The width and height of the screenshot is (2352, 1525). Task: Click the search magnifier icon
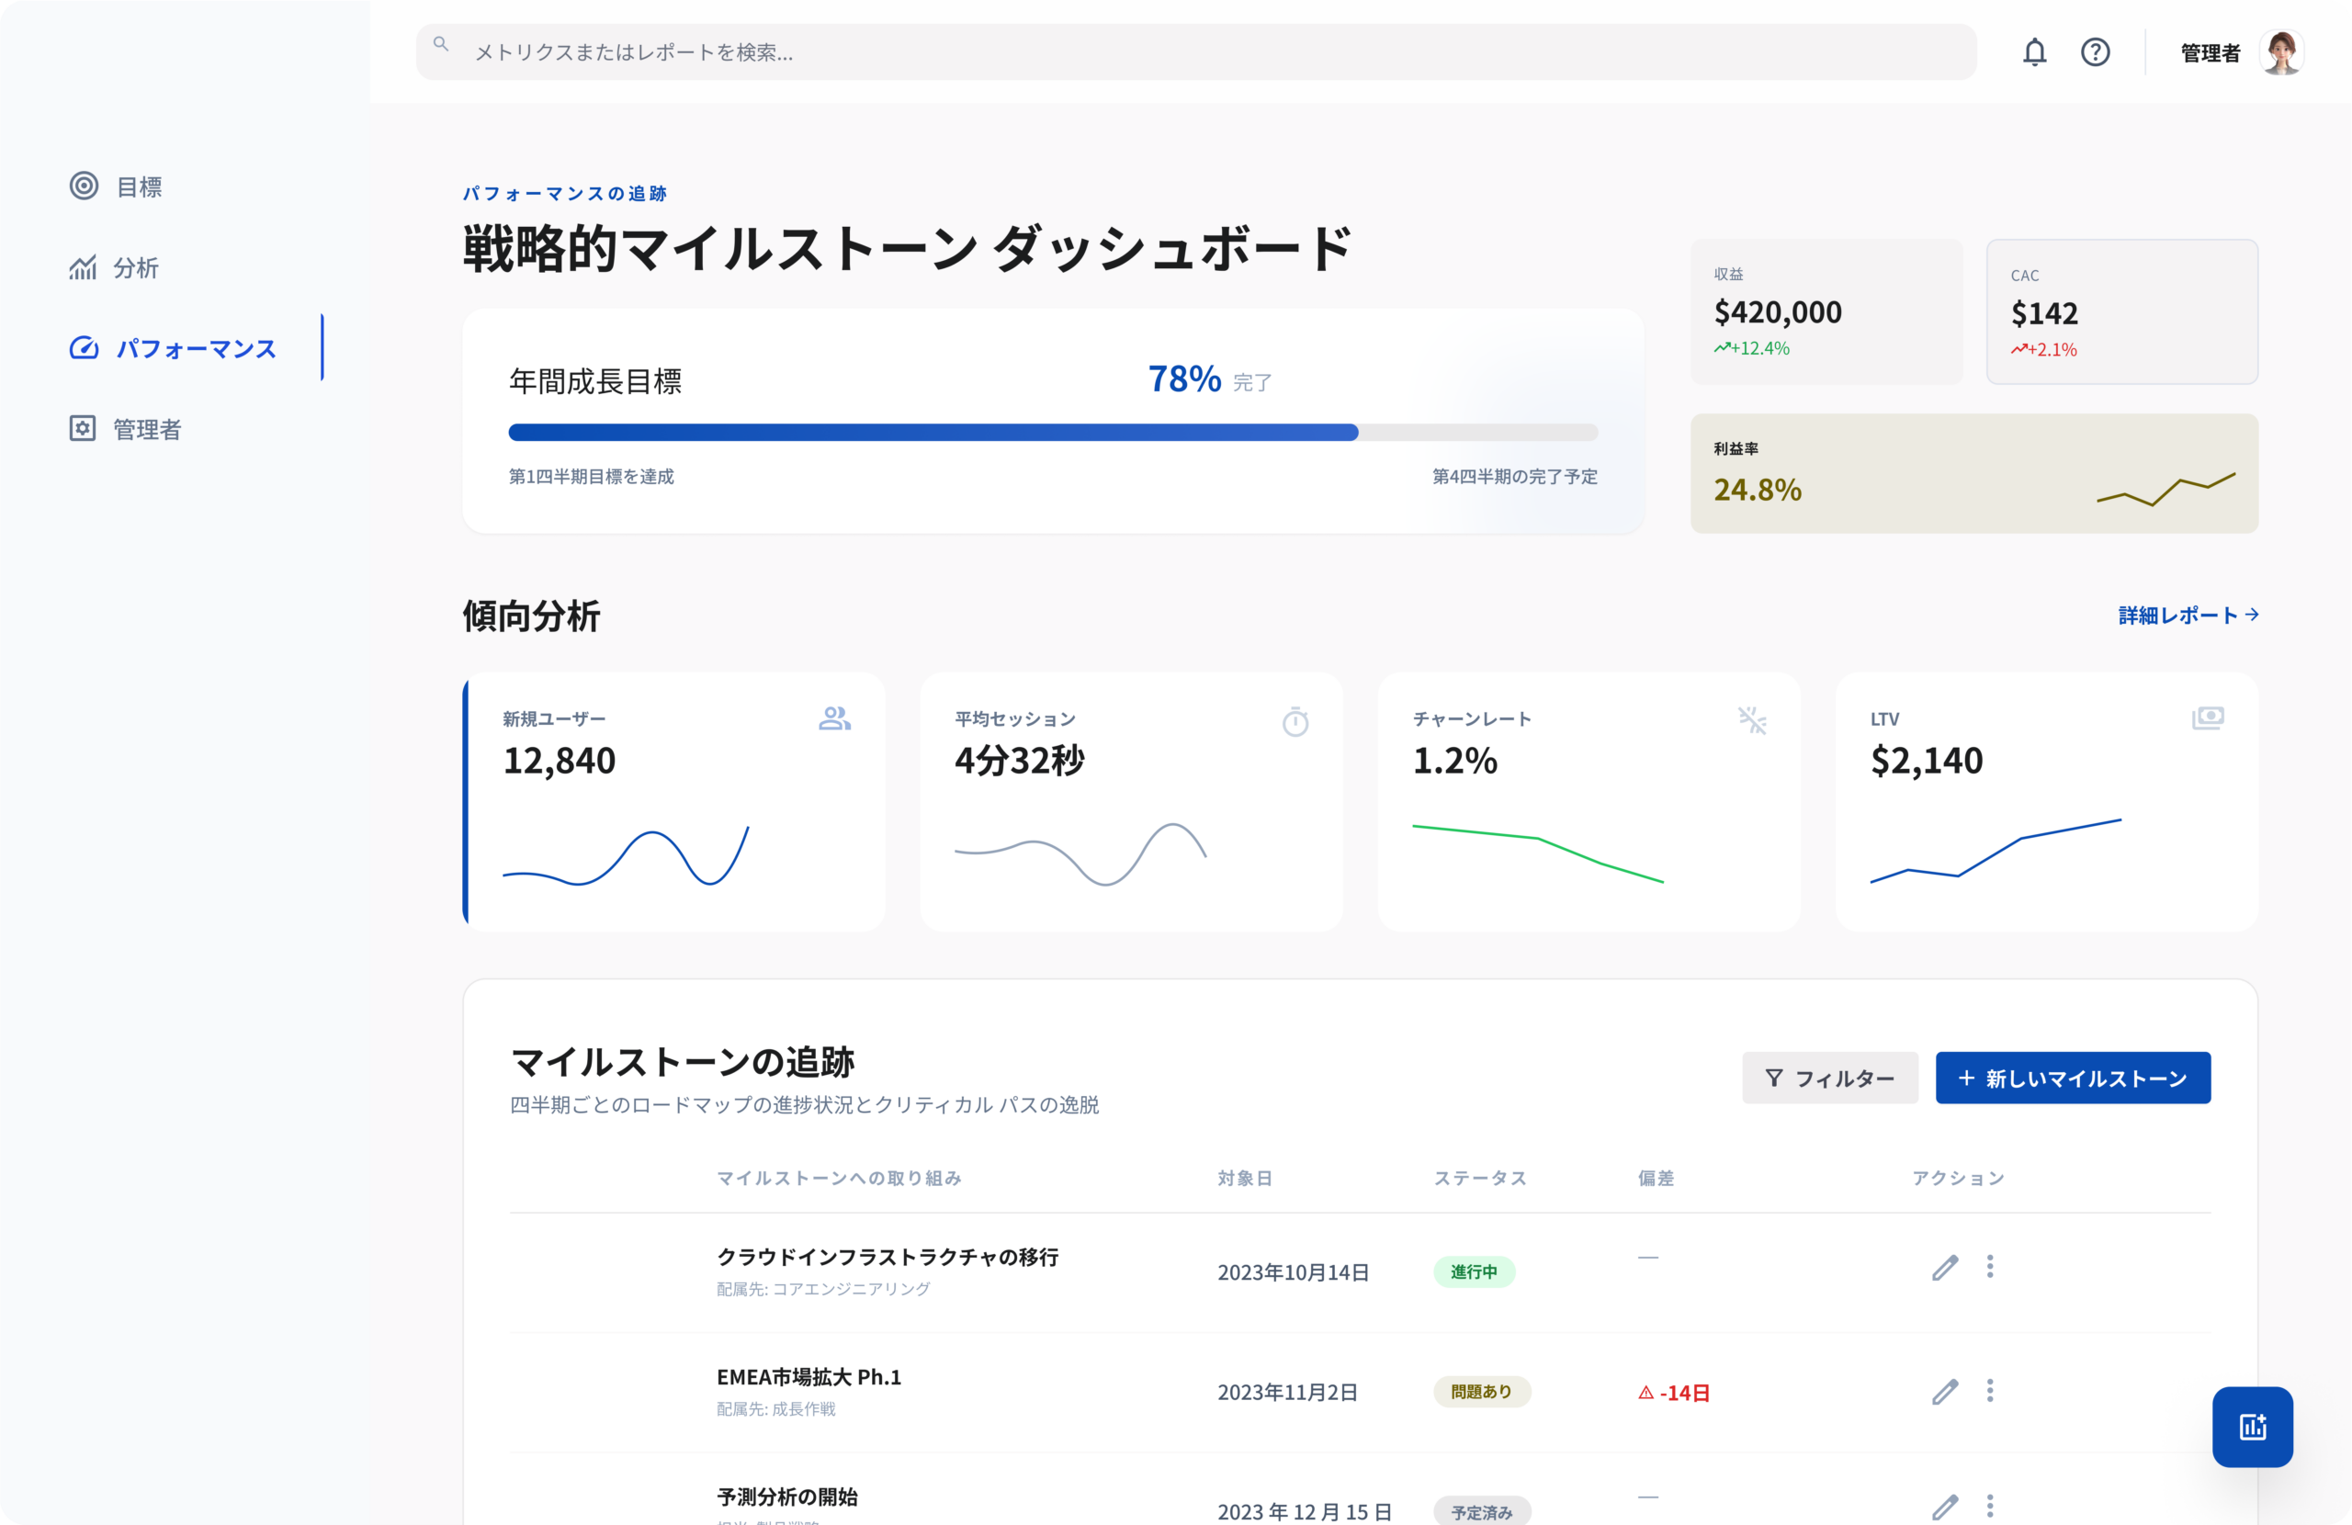click(442, 44)
